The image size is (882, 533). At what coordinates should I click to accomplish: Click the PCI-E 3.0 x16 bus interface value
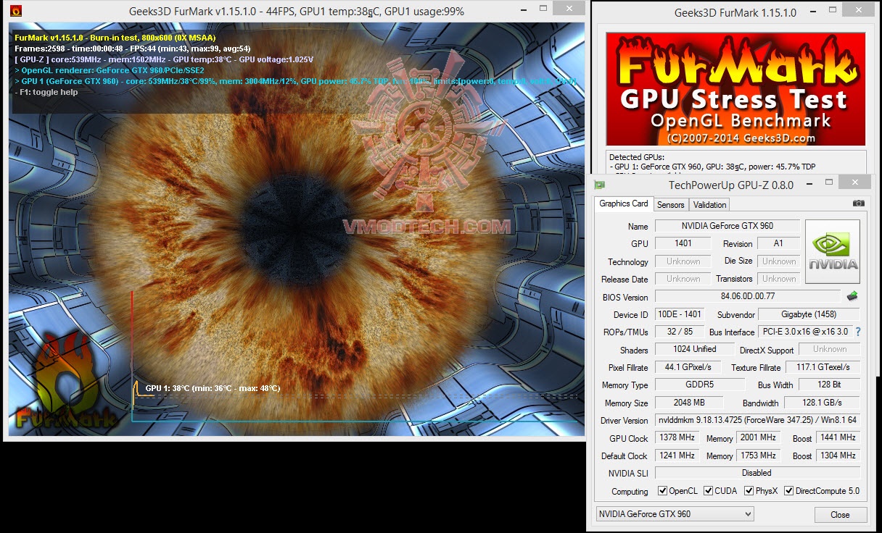click(x=804, y=332)
